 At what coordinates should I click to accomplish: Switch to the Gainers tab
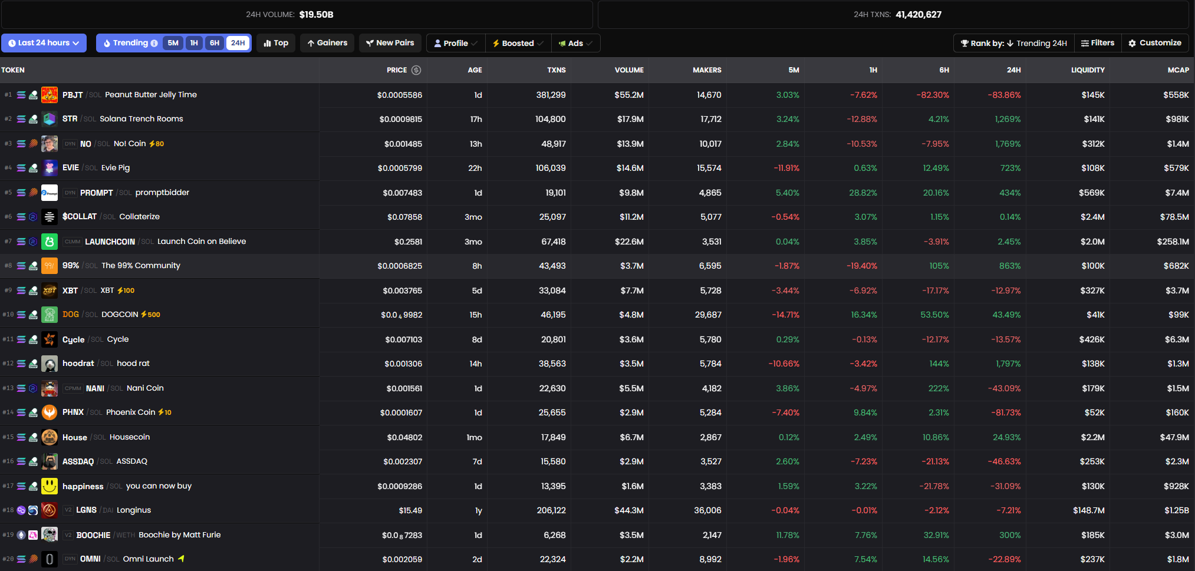click(327, 43)
